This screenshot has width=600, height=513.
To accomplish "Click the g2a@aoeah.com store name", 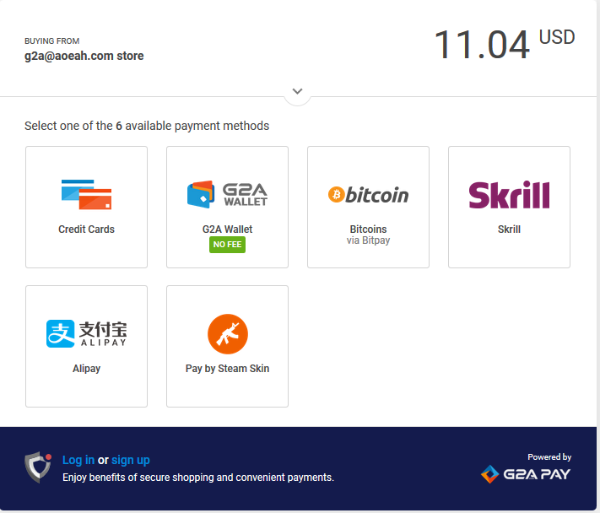I will [84, 56].
